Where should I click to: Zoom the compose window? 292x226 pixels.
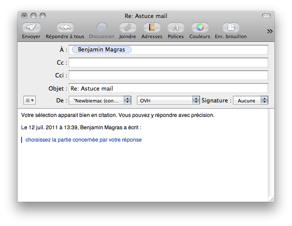[43, 16]
